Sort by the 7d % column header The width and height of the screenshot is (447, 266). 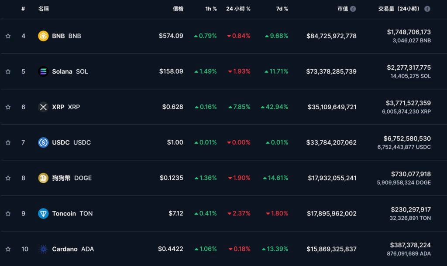point(282,9)
